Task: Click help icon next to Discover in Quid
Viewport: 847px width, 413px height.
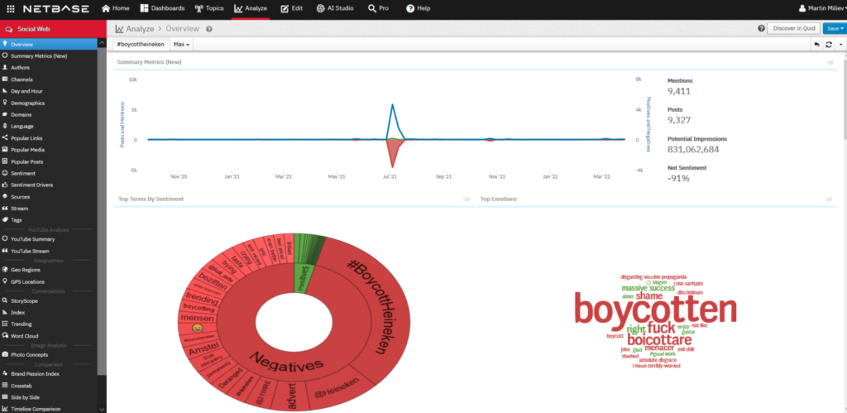Action: pos(761,29)
